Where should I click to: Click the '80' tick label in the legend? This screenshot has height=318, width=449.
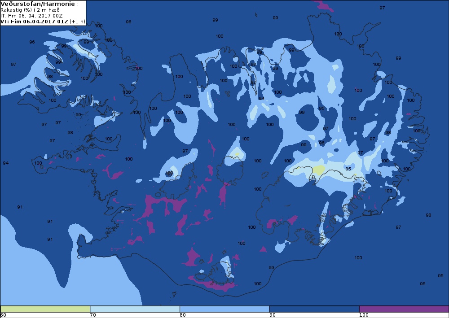(x=183, y=315)
